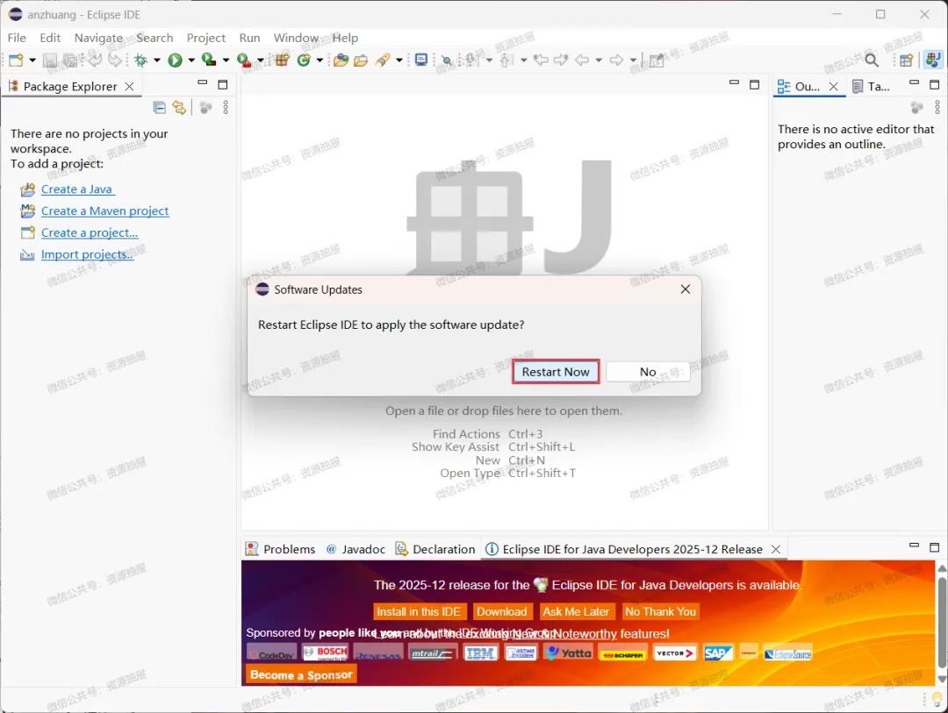Click No in Software Updates dialog
Viewport: 948px width, 713px height.
point(648,372)
